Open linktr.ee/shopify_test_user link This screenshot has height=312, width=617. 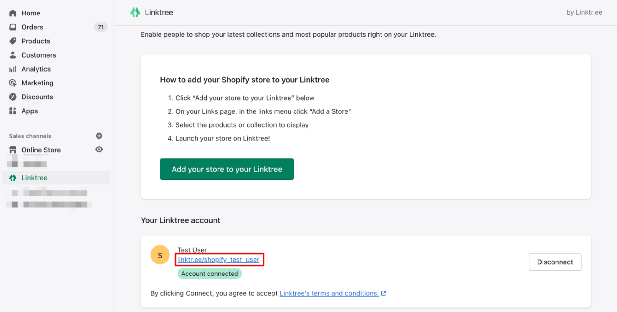tap(218, 260)
